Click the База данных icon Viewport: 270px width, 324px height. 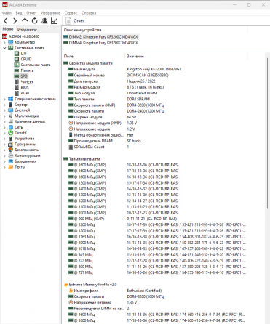pos(10,161)
